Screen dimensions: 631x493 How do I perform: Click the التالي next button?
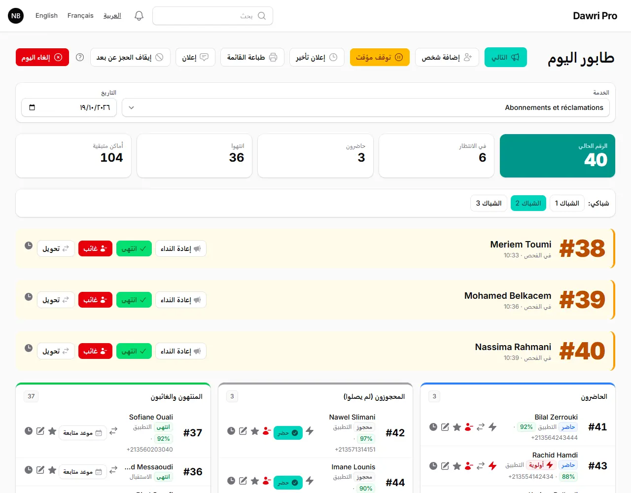(x=506, y=57)
